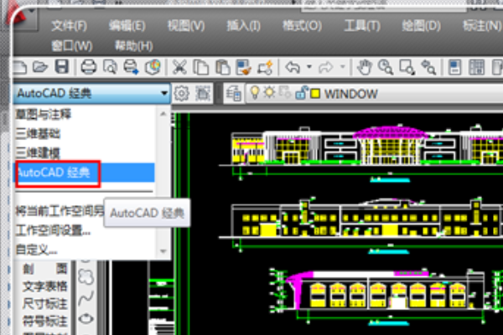The image size is (503, 335).
Task: Click the Workspace Settings gear icon
Action: click(182, 94)
